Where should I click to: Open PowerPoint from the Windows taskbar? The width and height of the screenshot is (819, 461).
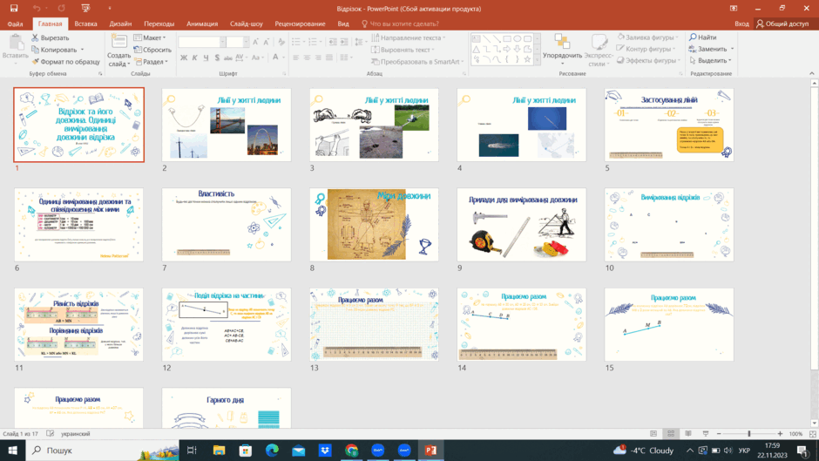[x=431, y=450]
